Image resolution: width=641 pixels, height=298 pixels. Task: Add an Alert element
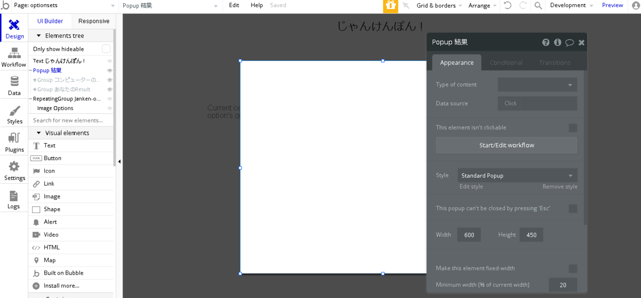72,222
